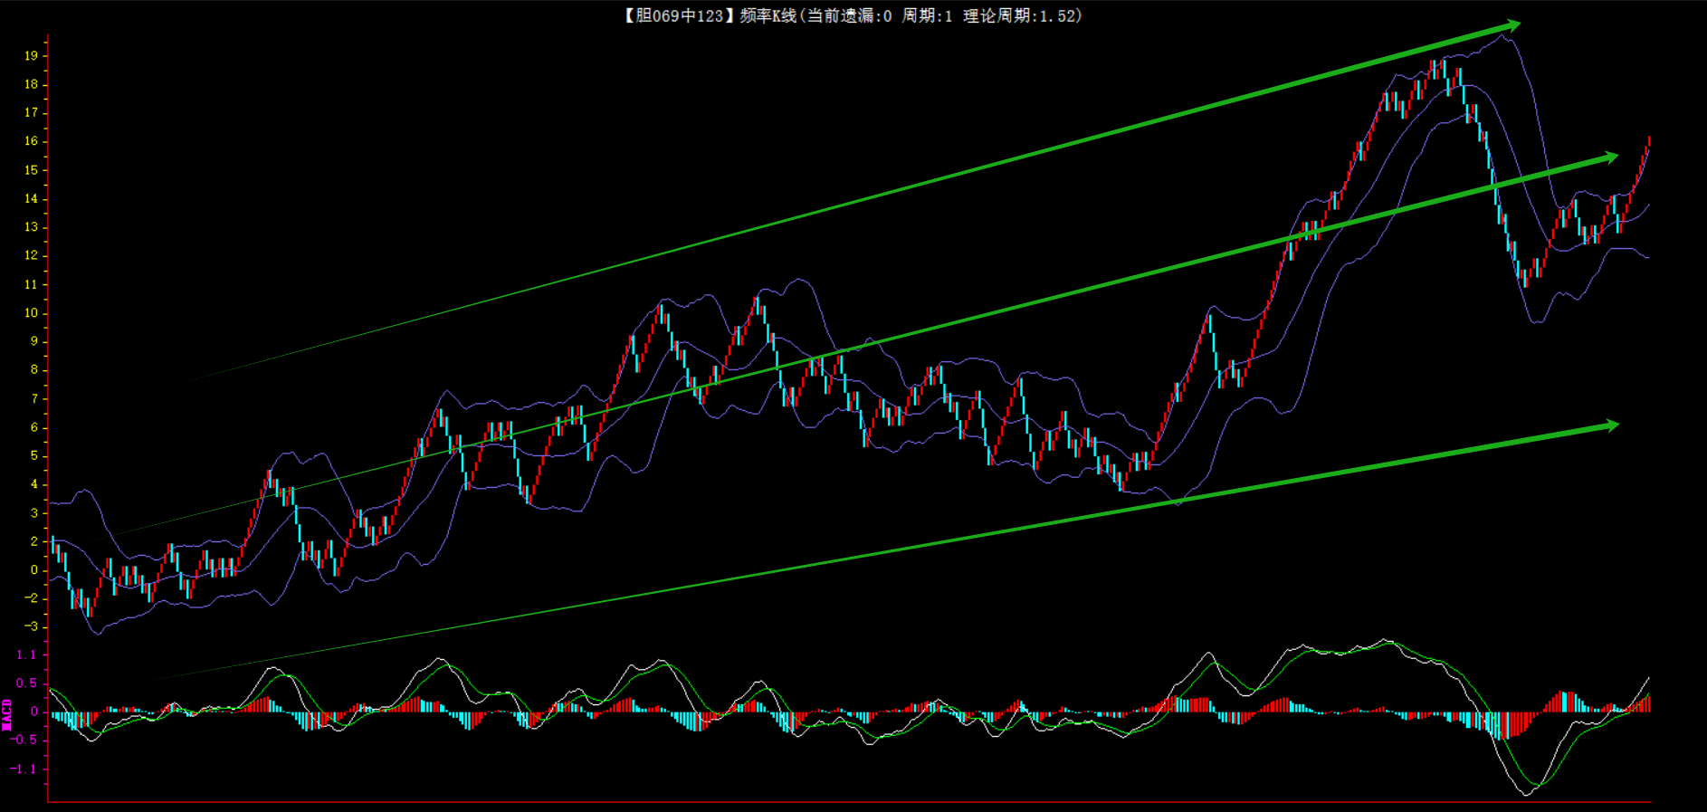Click the 胆069中123 name in the title
1707x812 pixels.
pos(679,15)
